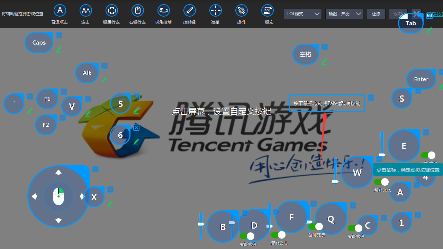Toggle smart cast switch overlapping D key
This screenshot has height=249, width=443.
pos(247,236)
